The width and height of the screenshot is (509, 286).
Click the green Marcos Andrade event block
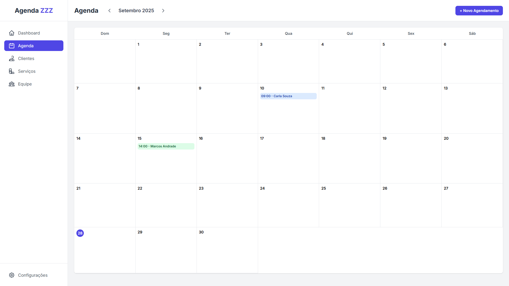coord(166,146)
